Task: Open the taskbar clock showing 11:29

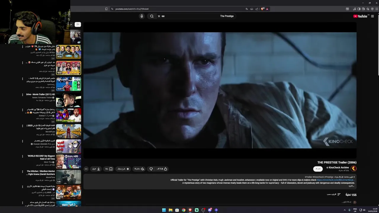Action: pyautogui.click(x=372, y=210)
